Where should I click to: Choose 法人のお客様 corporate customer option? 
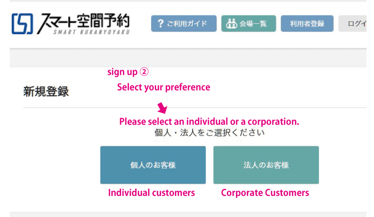pyautogui.click(x=266, y=165)
